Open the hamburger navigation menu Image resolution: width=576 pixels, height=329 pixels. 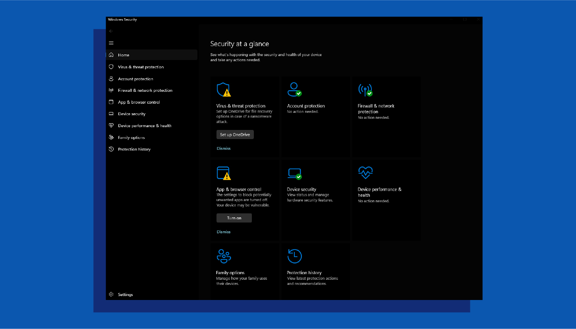[x=111, y=43]
